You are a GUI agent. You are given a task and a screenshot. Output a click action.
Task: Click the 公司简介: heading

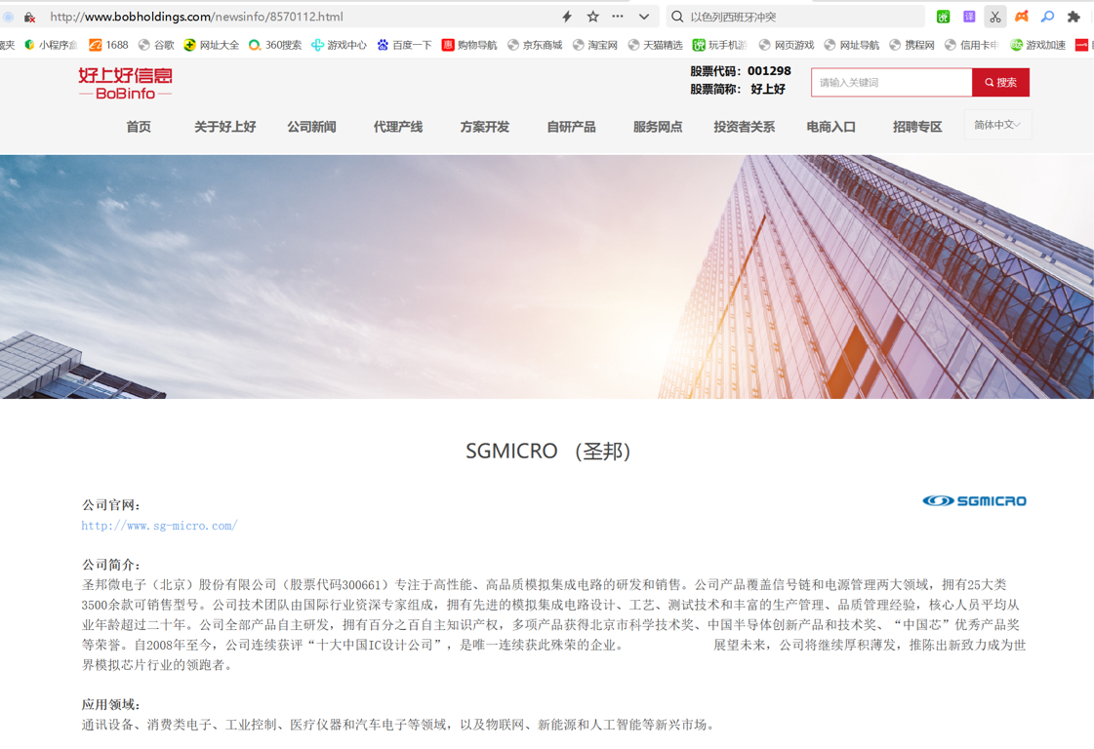click(x=111, y=565)
